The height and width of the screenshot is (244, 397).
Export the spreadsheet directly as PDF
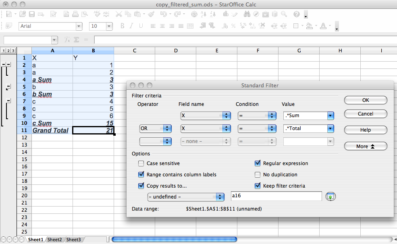(66, 14)
